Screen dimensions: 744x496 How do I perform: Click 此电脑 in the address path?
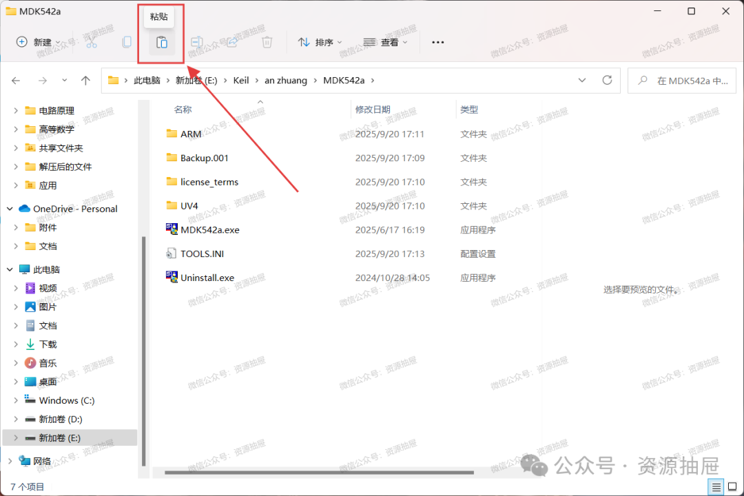(147, 81)
